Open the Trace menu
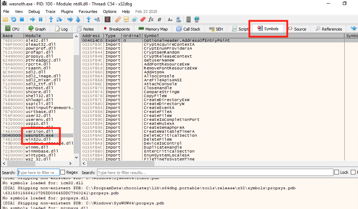The height and width of the screenshot is (209, 358). [x=50, y=12]
